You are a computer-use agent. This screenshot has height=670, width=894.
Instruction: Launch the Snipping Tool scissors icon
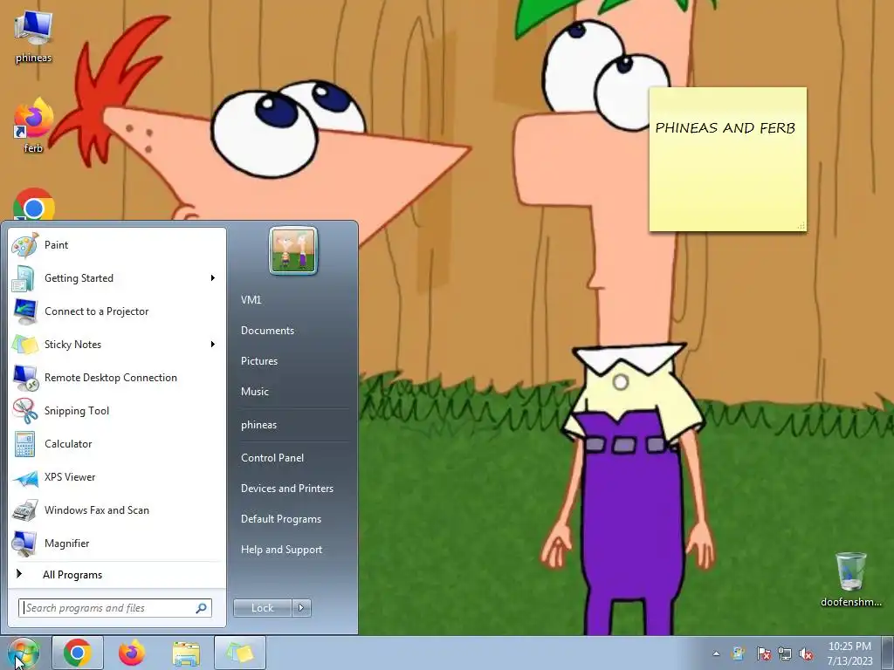pyautogui.click(x=25, y=410)
